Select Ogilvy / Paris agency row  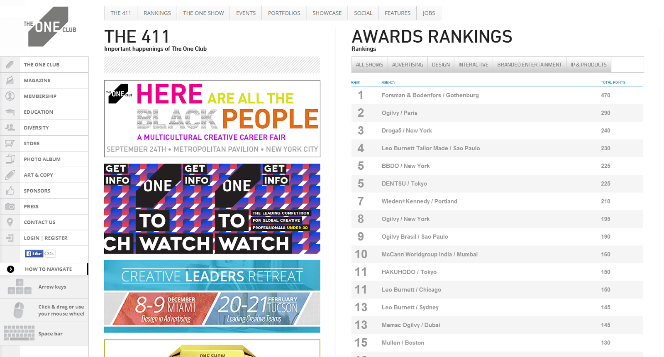(x=497, y=113)
